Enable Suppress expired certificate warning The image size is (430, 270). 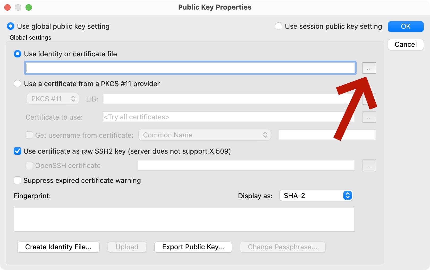coord(18,180)
